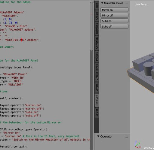
Task: Collapse the Mikel007 Panel triangle
Action: click(102, 3)
